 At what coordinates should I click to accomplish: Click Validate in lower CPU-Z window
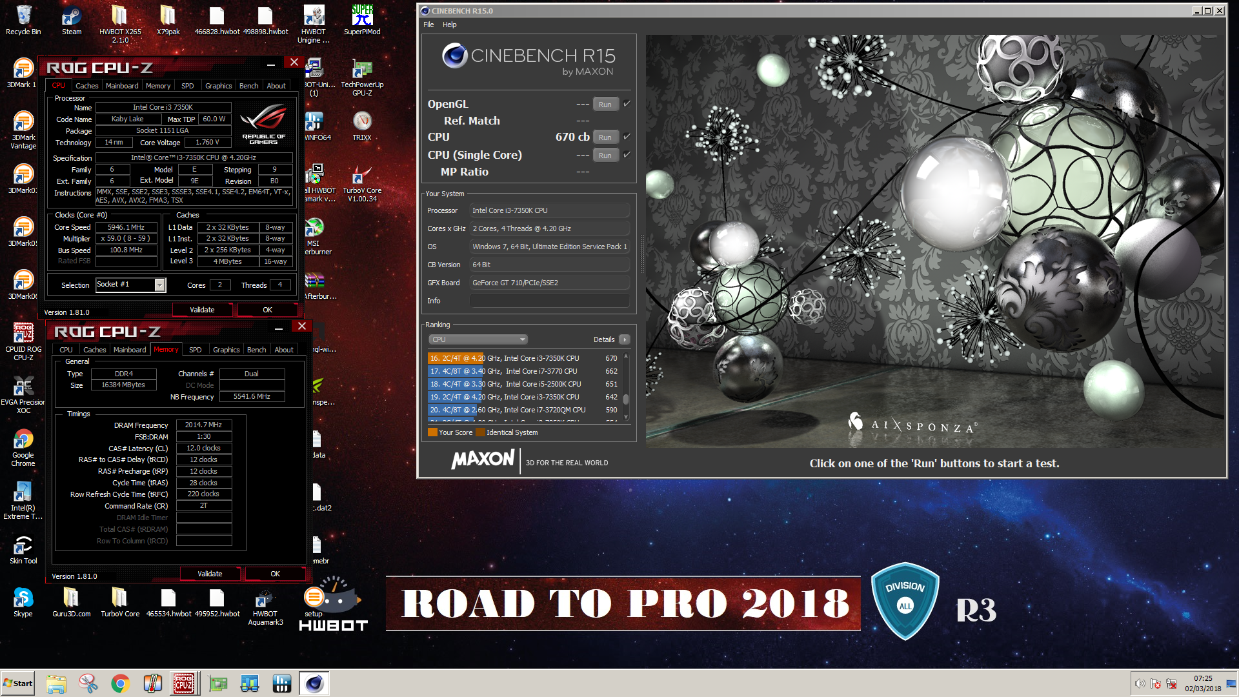[x=210, y=574]
